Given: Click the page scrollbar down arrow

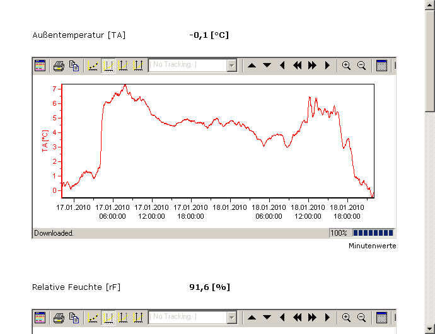Looking at the screenshot, I should 430,328.
